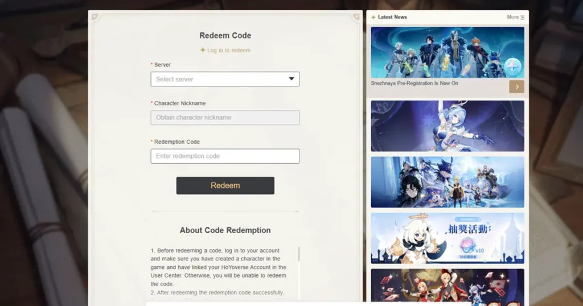The height and width of the screenshot is (306, 583).
Task: Open the icy group character news thumbnail
Action: (x=447, y=182)
